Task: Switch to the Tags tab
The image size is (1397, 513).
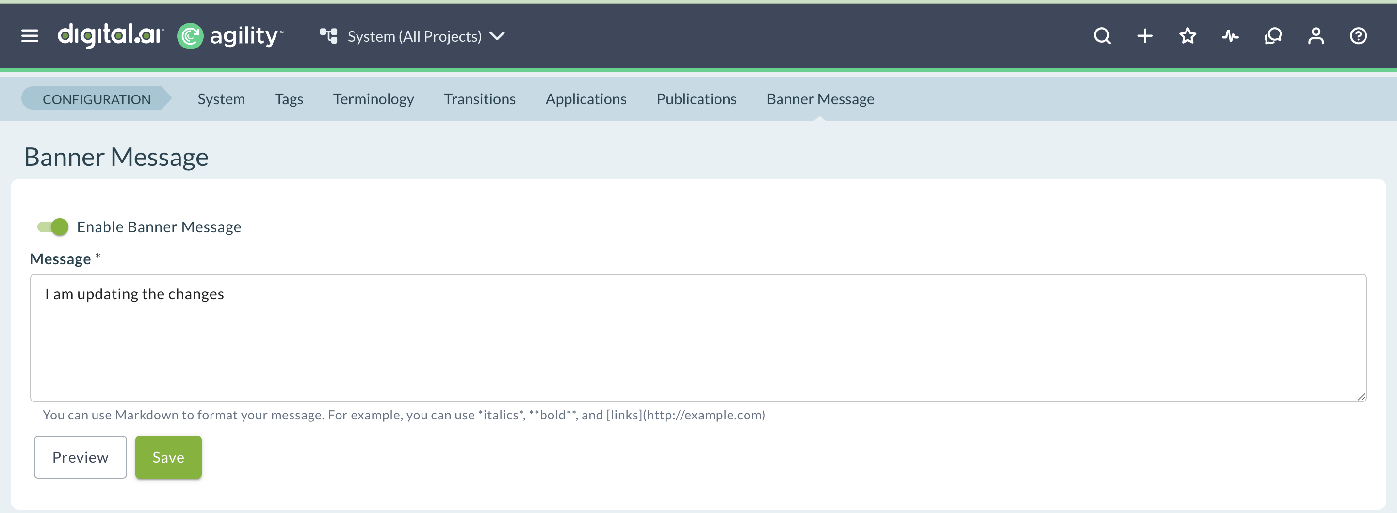Action: tap(289, 99)
